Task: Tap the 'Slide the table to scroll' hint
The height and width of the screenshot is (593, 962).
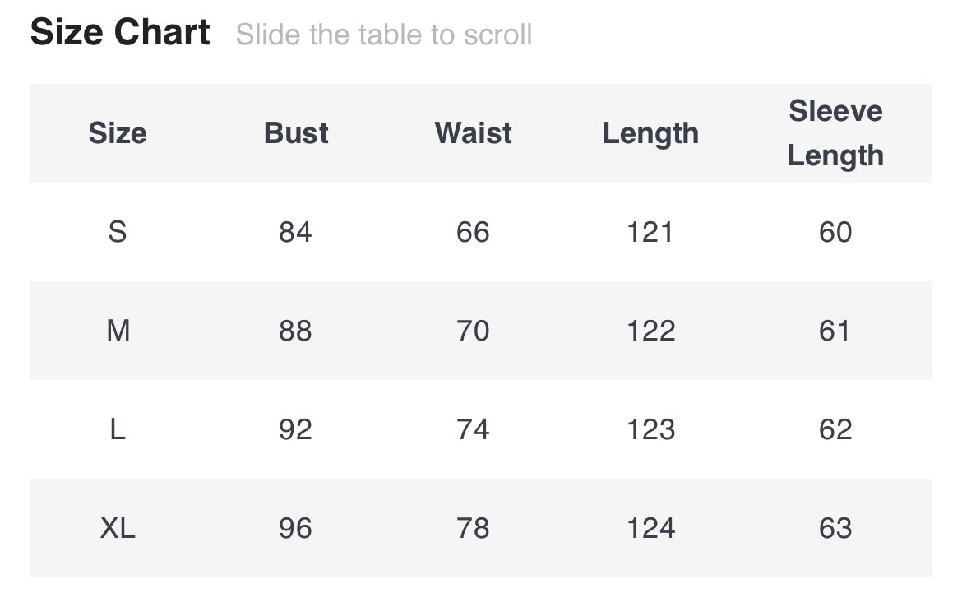Action: [383, 35]
